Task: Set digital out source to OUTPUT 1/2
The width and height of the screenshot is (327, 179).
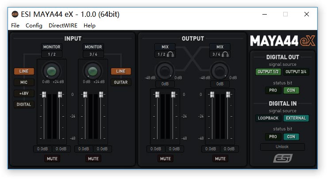Action: pyautogui.click(x=268, y=72)
